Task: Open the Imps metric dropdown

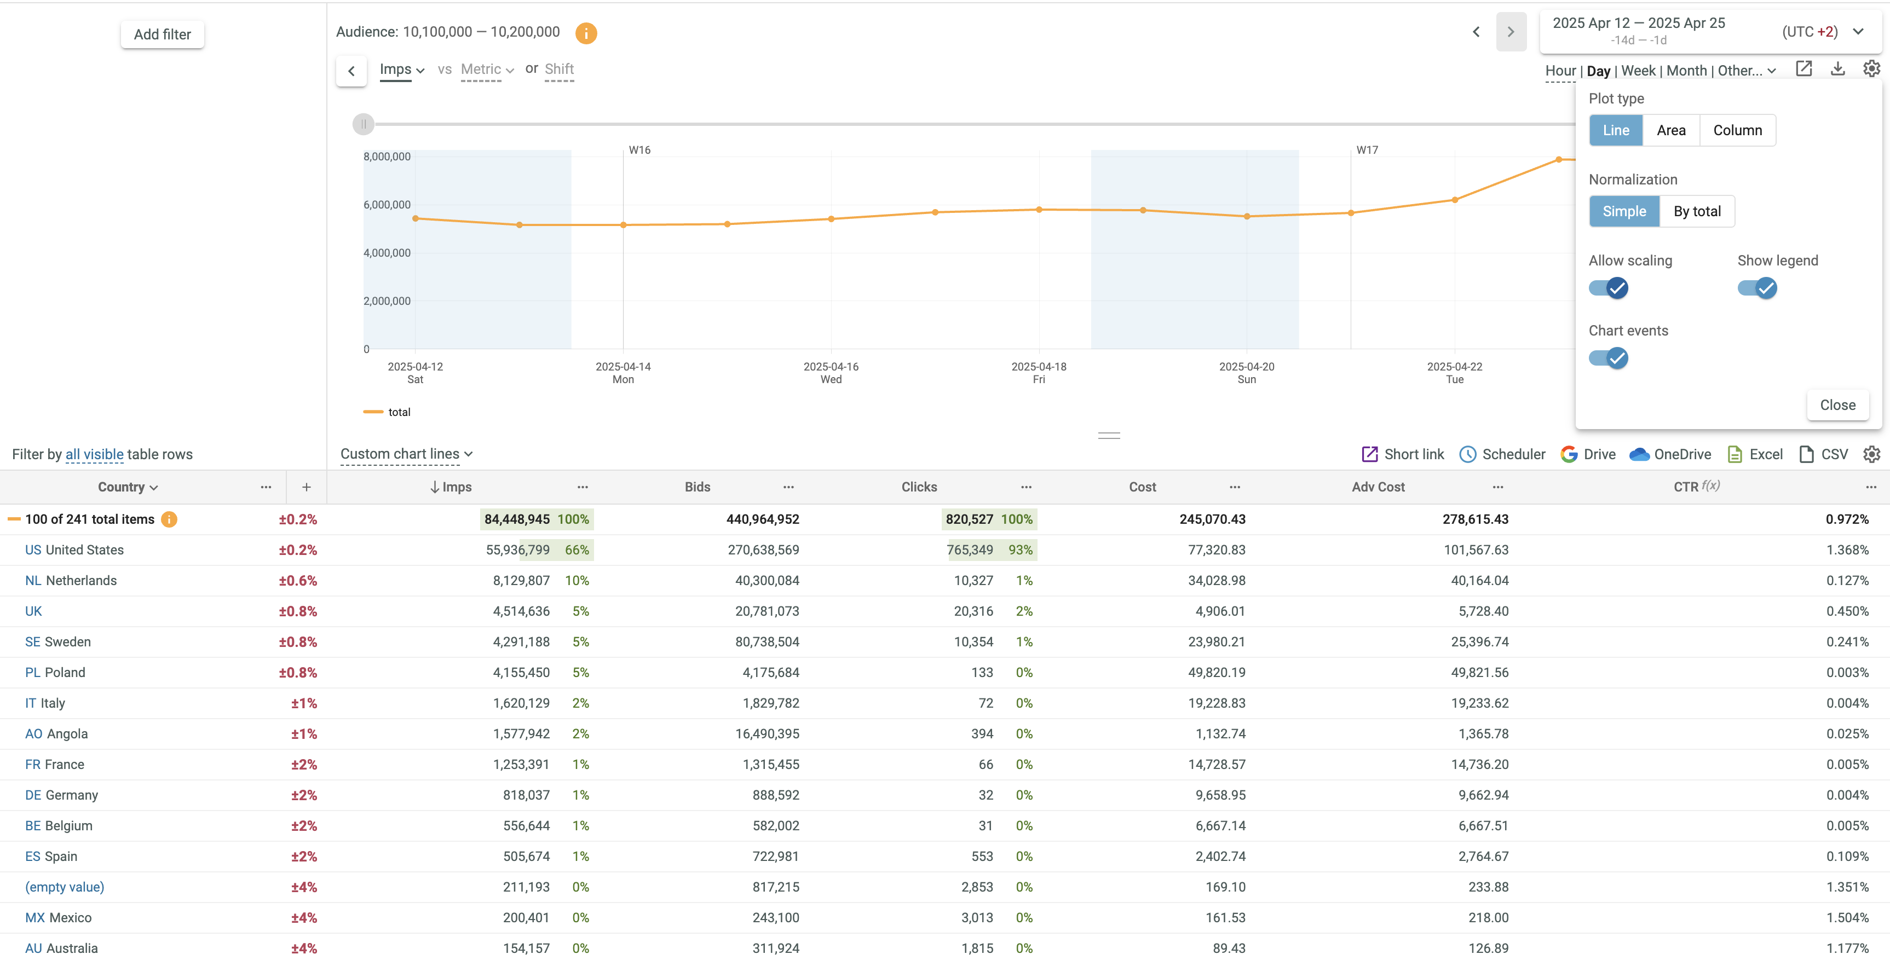Action: (402, 70)
